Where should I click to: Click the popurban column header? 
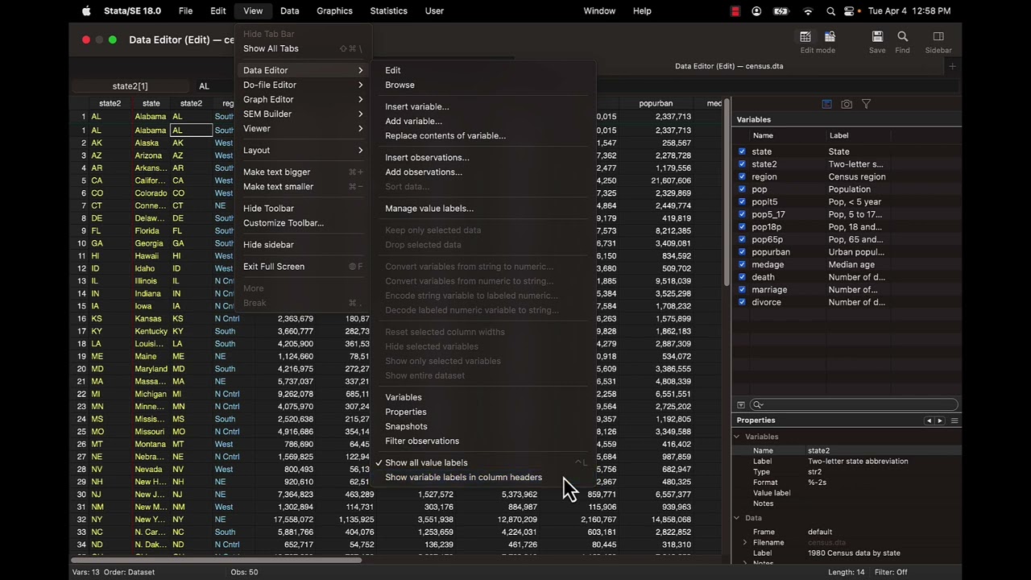click(656, 103)
